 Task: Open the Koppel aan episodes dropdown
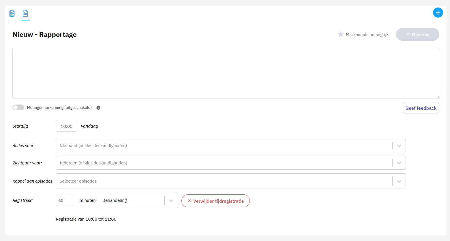click(399, 181)
